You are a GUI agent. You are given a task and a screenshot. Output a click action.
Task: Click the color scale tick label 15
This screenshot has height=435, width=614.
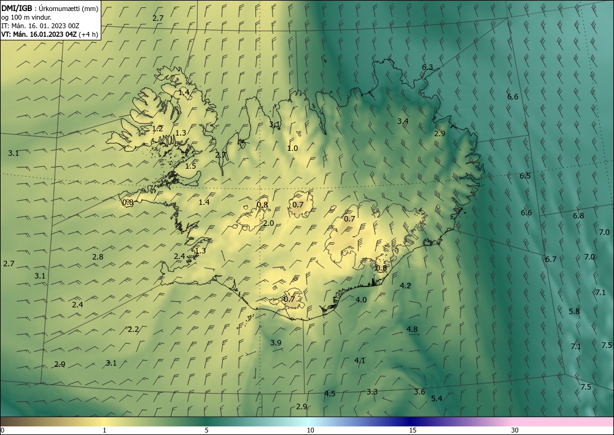(413, 431)
